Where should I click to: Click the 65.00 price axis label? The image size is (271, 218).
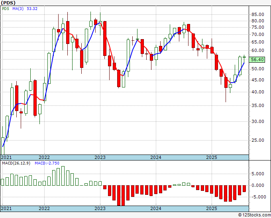258,42
